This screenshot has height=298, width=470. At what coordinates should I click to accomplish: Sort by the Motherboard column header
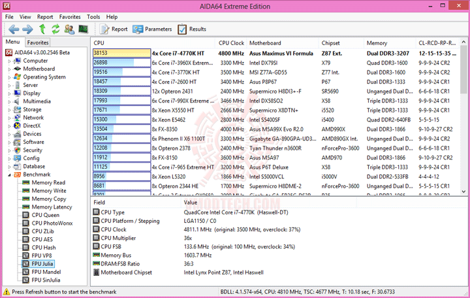(283, 43)
